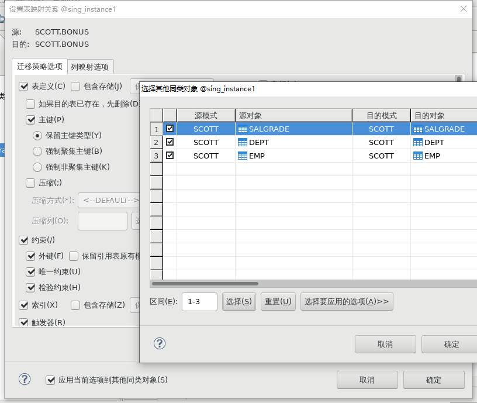Click the vertical scrollbar in strategy options panel
The width and height of the screenshot is (477, 403).
(x=459, y=78)
